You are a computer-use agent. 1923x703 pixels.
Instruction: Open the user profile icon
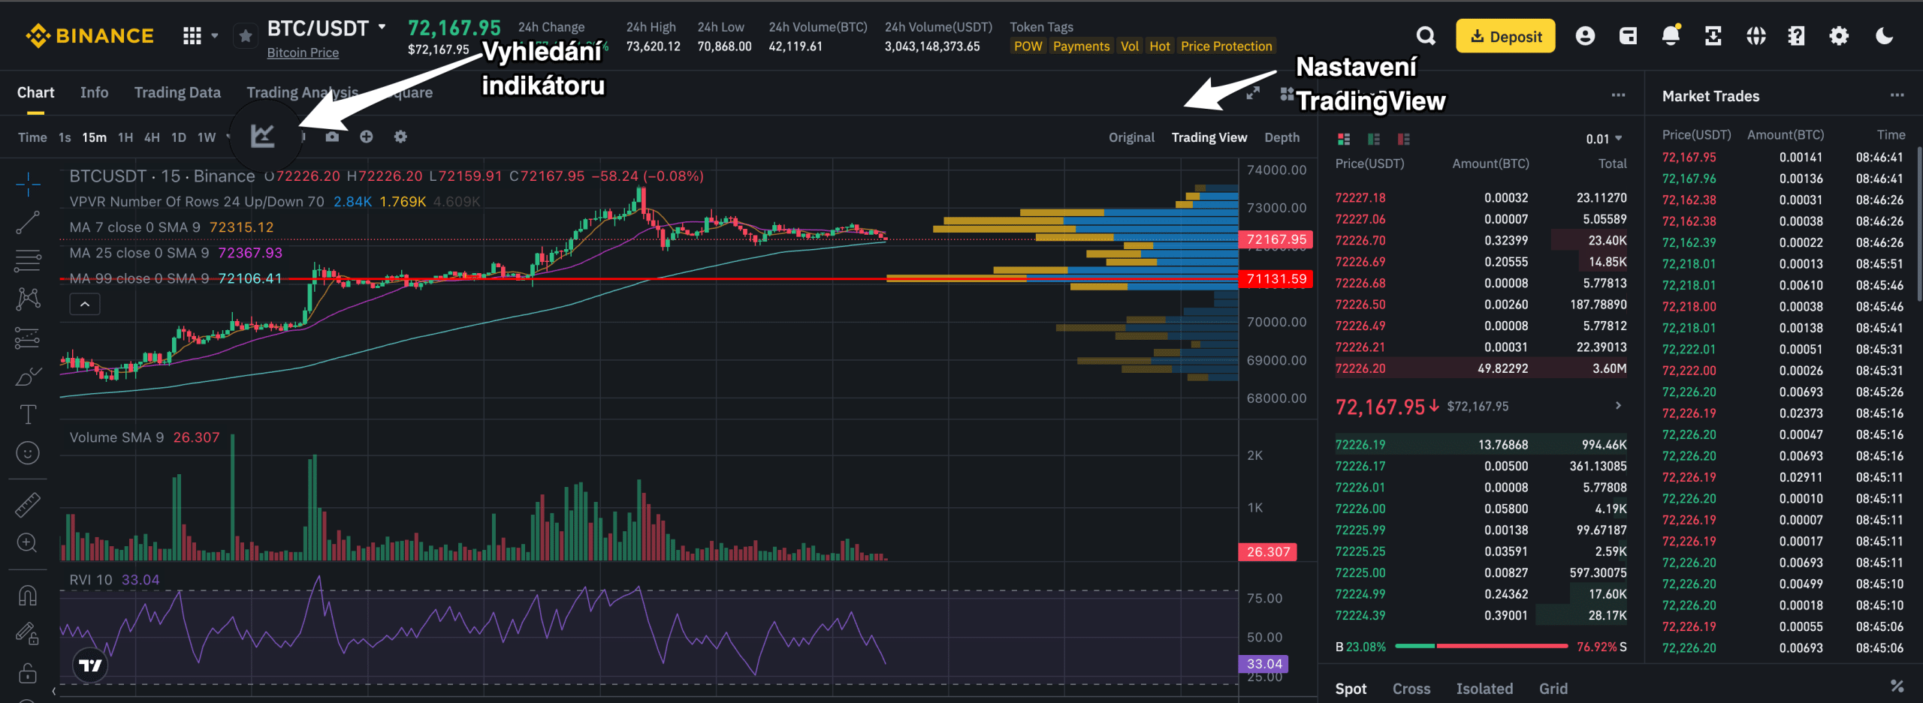coord(1585,36)
